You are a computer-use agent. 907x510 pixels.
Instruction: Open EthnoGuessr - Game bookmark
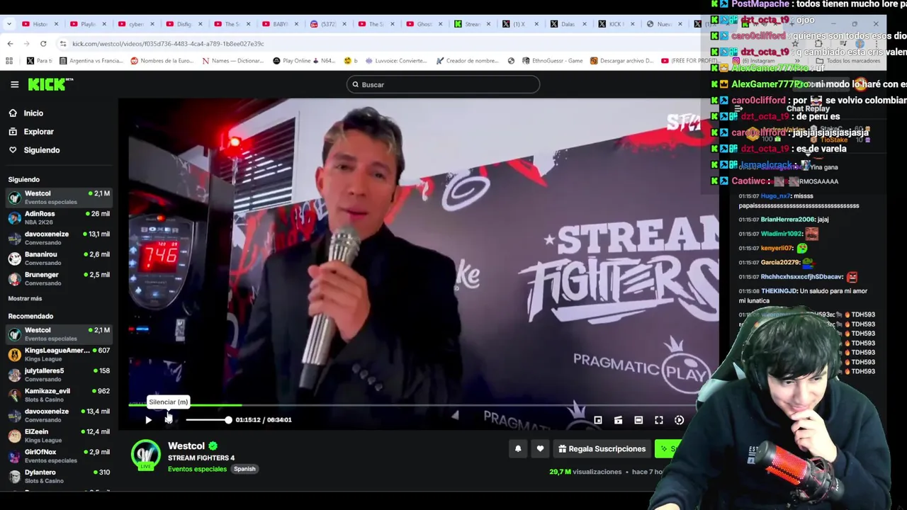coord(552,61)
